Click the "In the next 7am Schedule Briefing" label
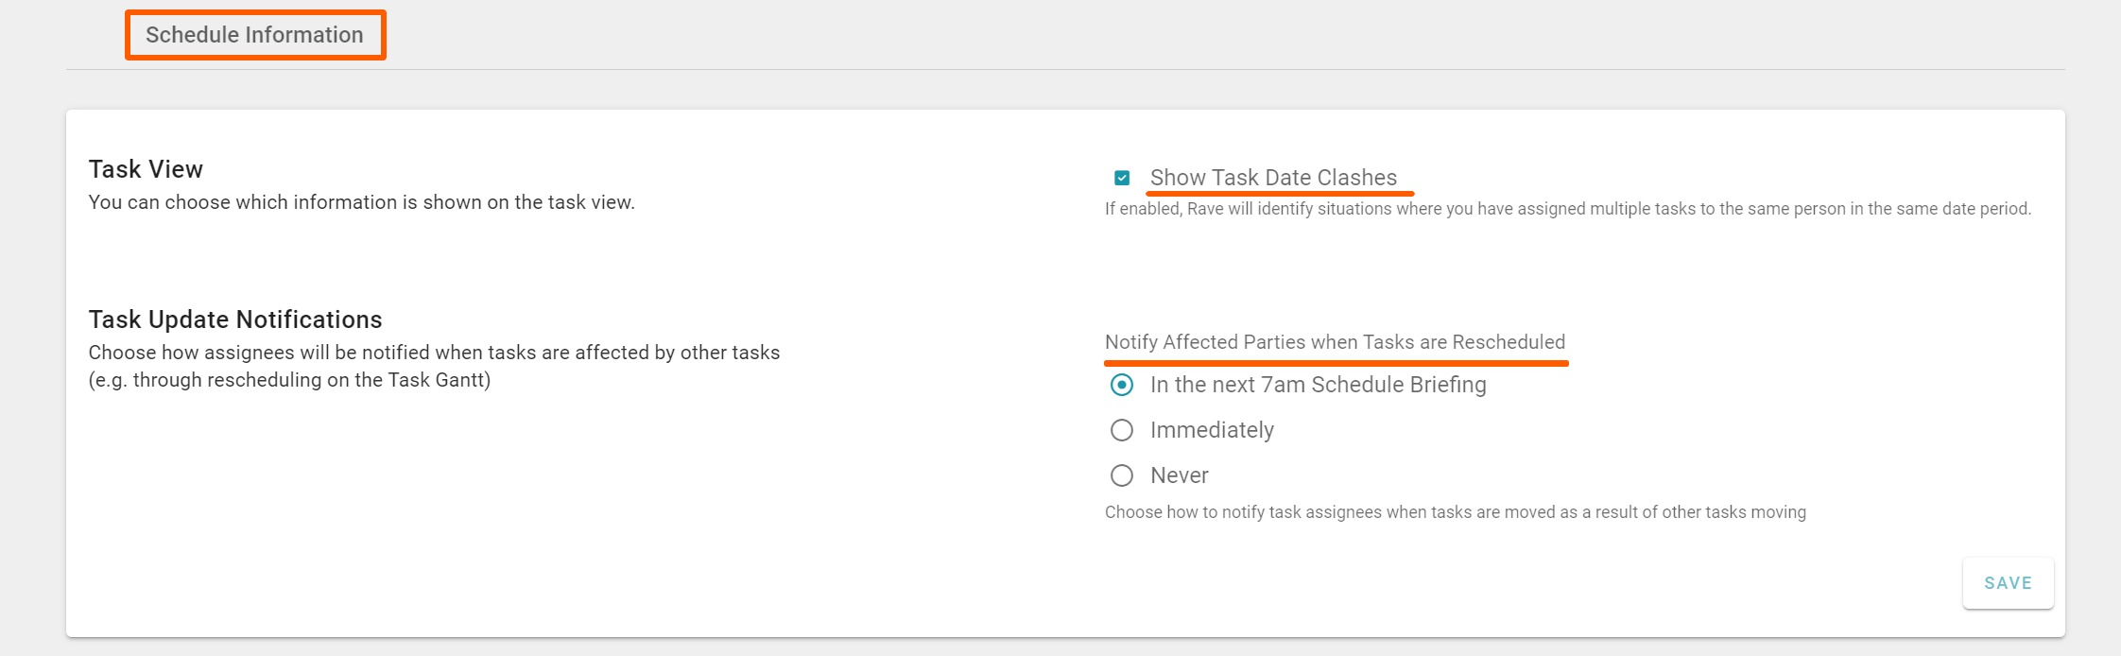Screen dimensions: 2121x656 1318,385
